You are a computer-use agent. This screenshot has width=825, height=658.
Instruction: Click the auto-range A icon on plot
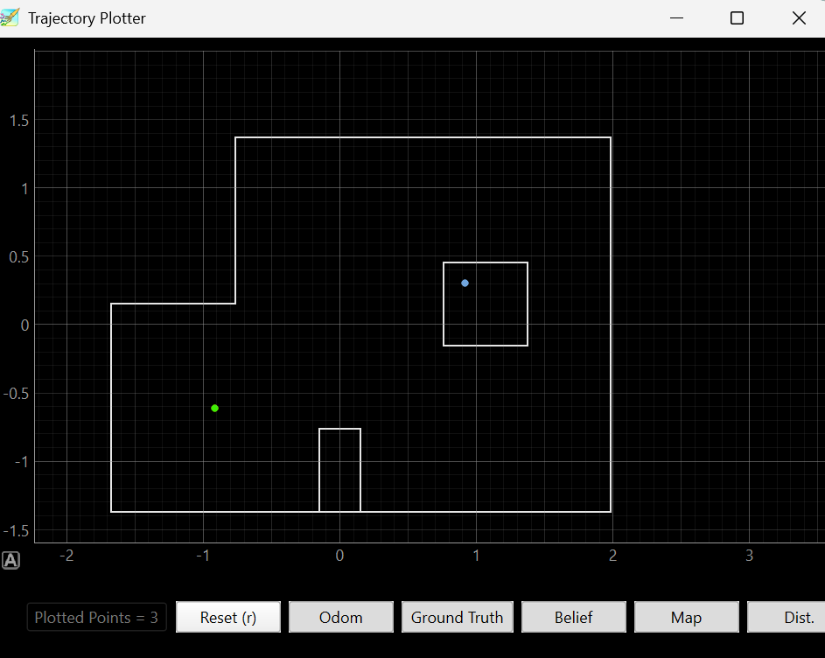pyautogui.click(x=10, y=560)
